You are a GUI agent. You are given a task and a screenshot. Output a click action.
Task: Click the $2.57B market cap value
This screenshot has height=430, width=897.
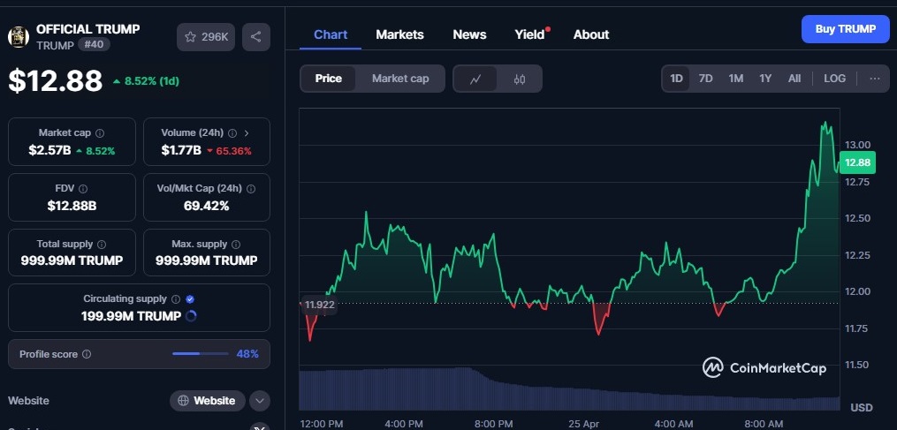click(x=49, y=150)
